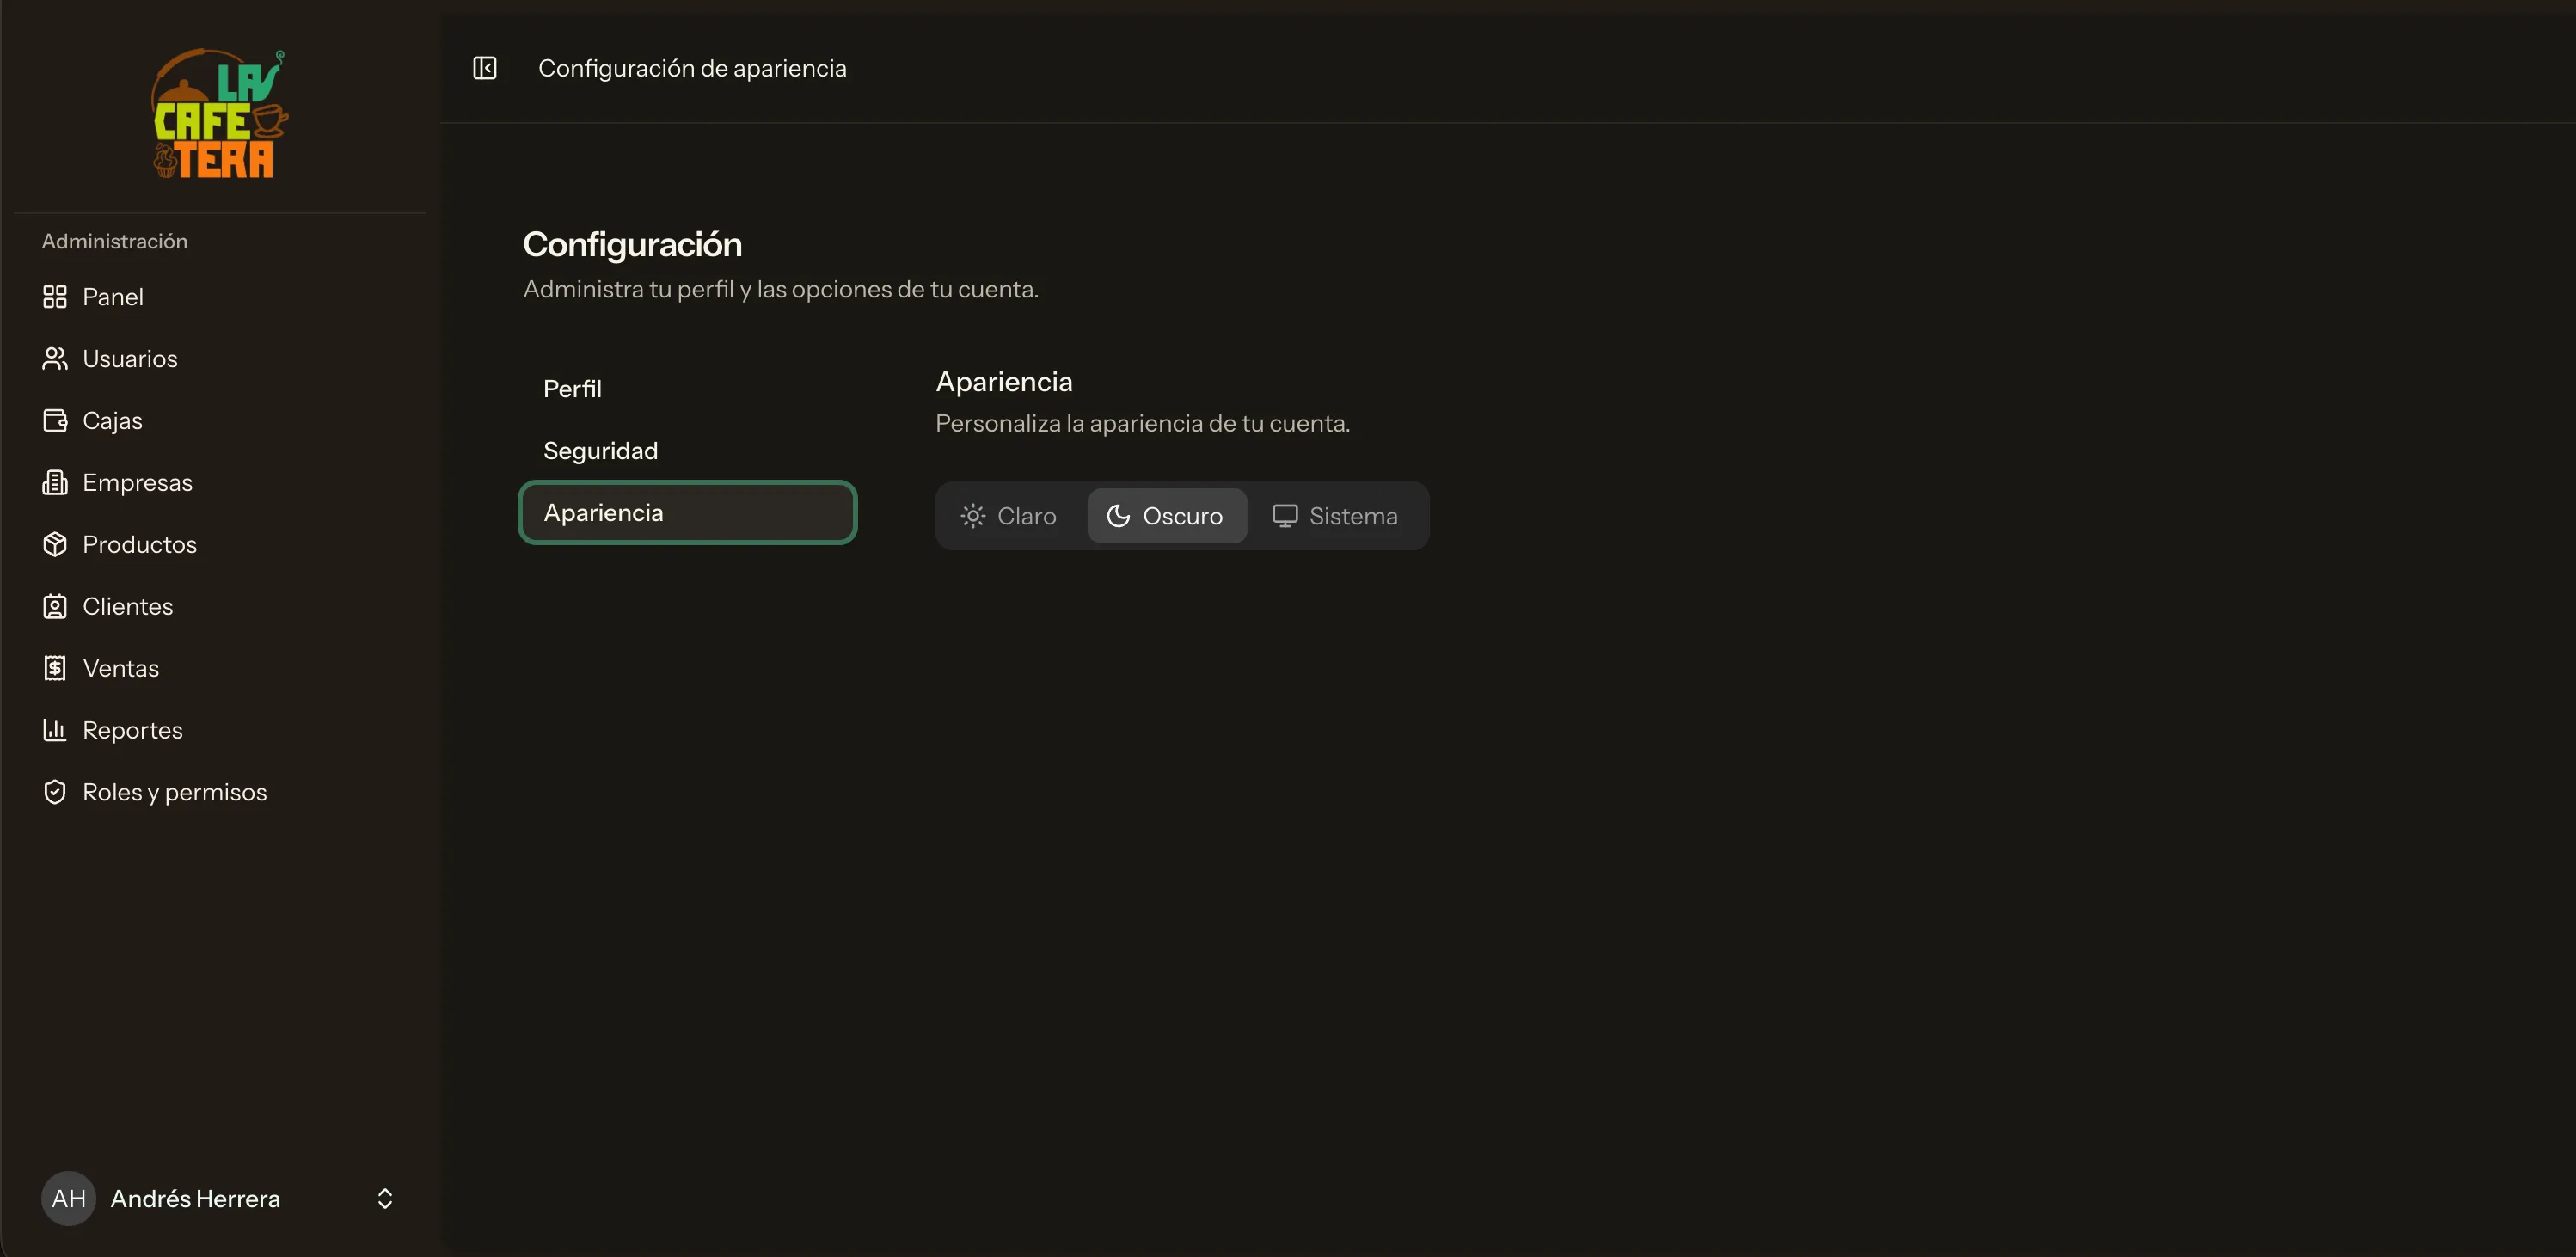This screenshot has height=1257, width=2576.
Task: Switch to the Perfil settings tab
Action: (x=688, y=389)
